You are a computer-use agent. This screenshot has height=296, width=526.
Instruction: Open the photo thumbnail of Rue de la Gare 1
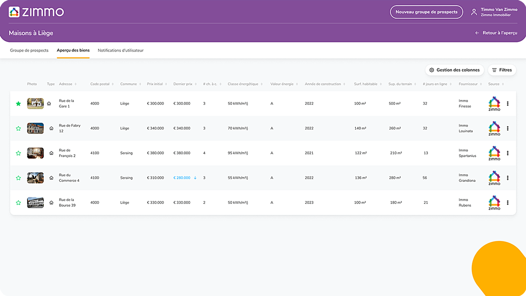[x=36, y=104]
